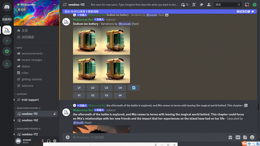Open the help question mark icon
Viewport: 260px width, 146px height.
tap(254, 5)
